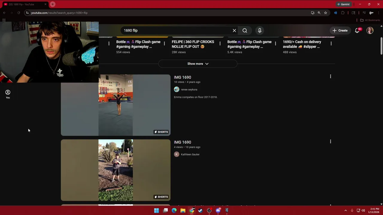Close the '1690 flip - YouTube' tab
Image resolution: width=383 pixels, height=215 pixels.
pyautogui.click(x=45, y=4)
